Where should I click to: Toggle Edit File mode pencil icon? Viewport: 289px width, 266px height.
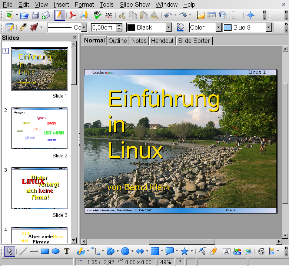tap(60, 15)
